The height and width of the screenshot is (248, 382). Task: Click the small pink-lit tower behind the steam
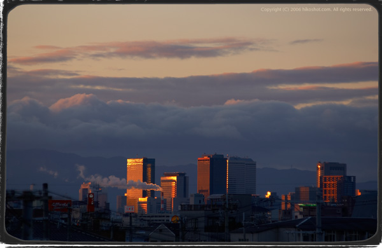point(85,191)
